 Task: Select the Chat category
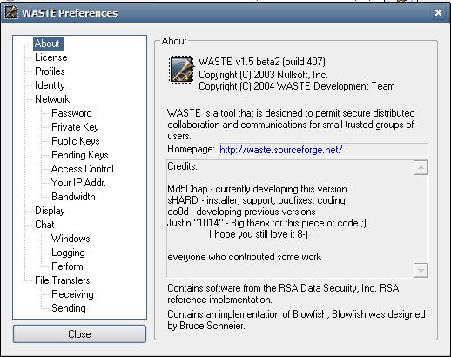click(44, 225)
